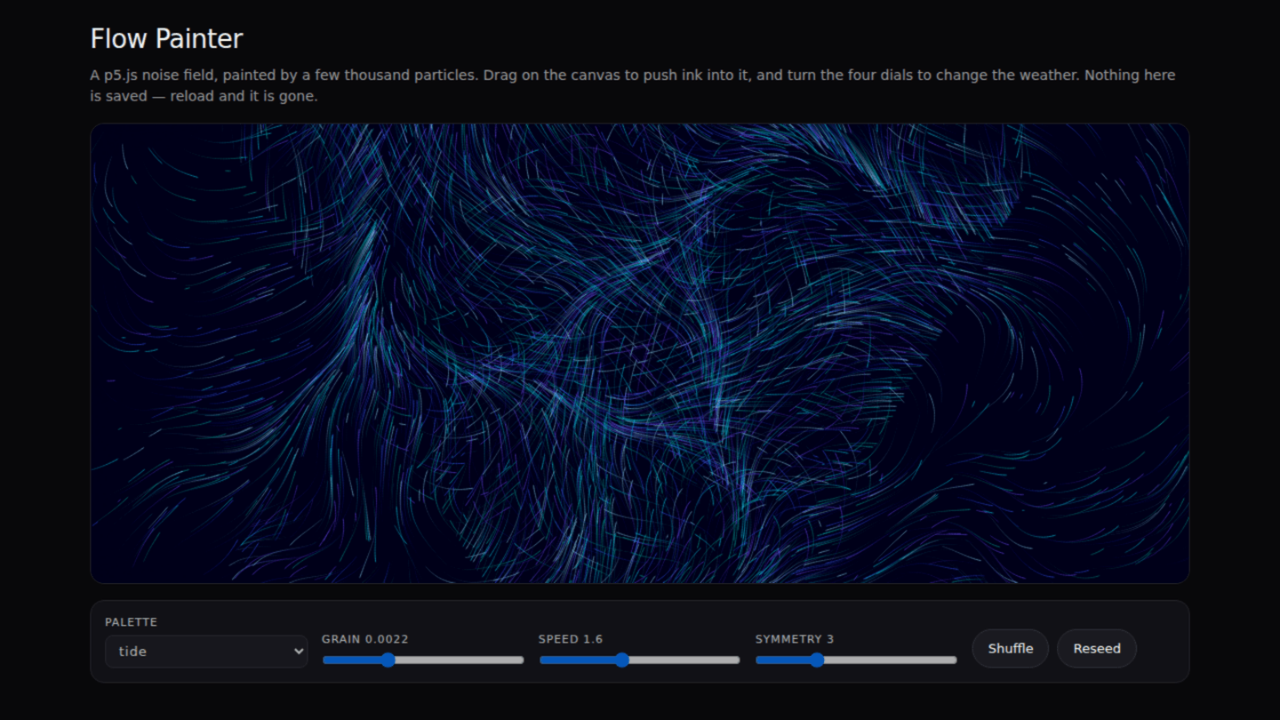
Task: Click the gray unfilled part of Grain slider
Action: 460,660
